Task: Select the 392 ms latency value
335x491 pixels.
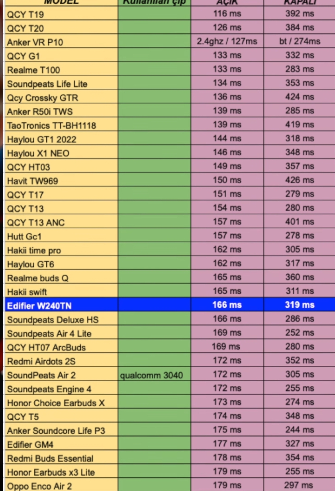Action: tap(300, 14)
